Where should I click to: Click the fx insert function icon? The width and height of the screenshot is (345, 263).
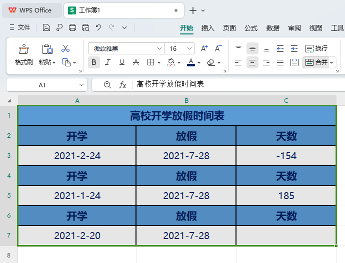coord(122,85)
